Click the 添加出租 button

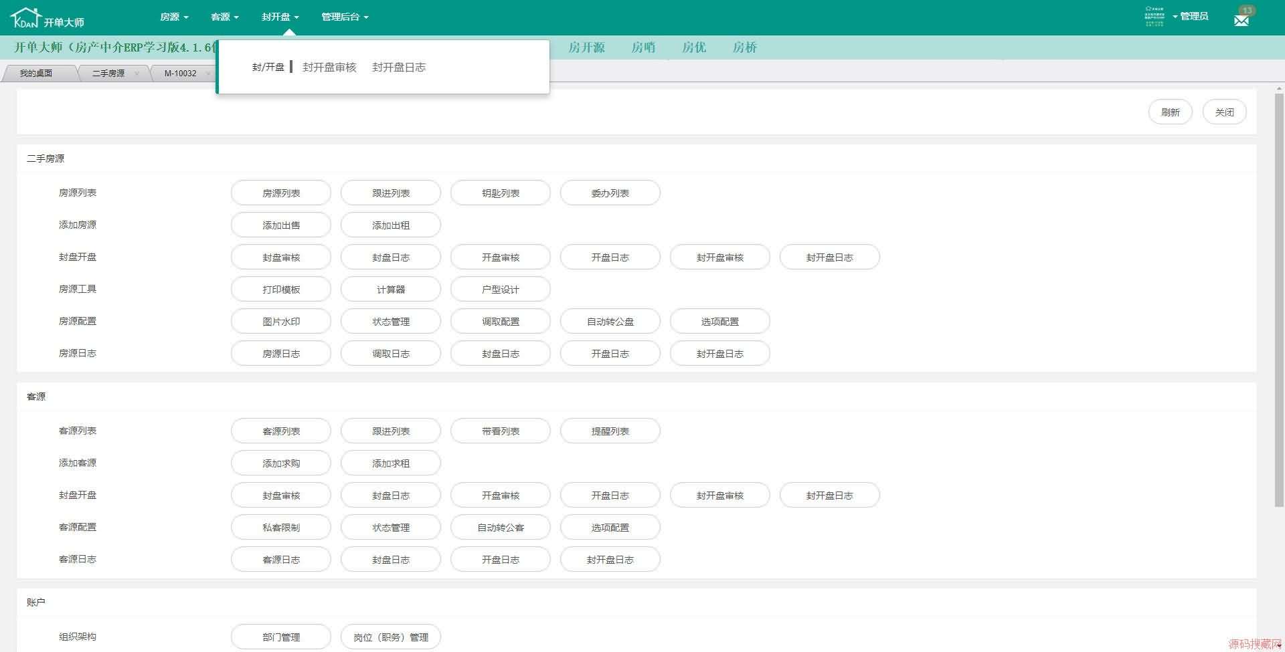click(x=391, y=225)
